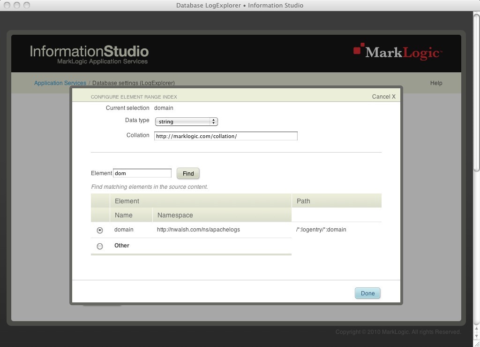Click the Name column header
480x347 pixels.
tap(131, 215)
